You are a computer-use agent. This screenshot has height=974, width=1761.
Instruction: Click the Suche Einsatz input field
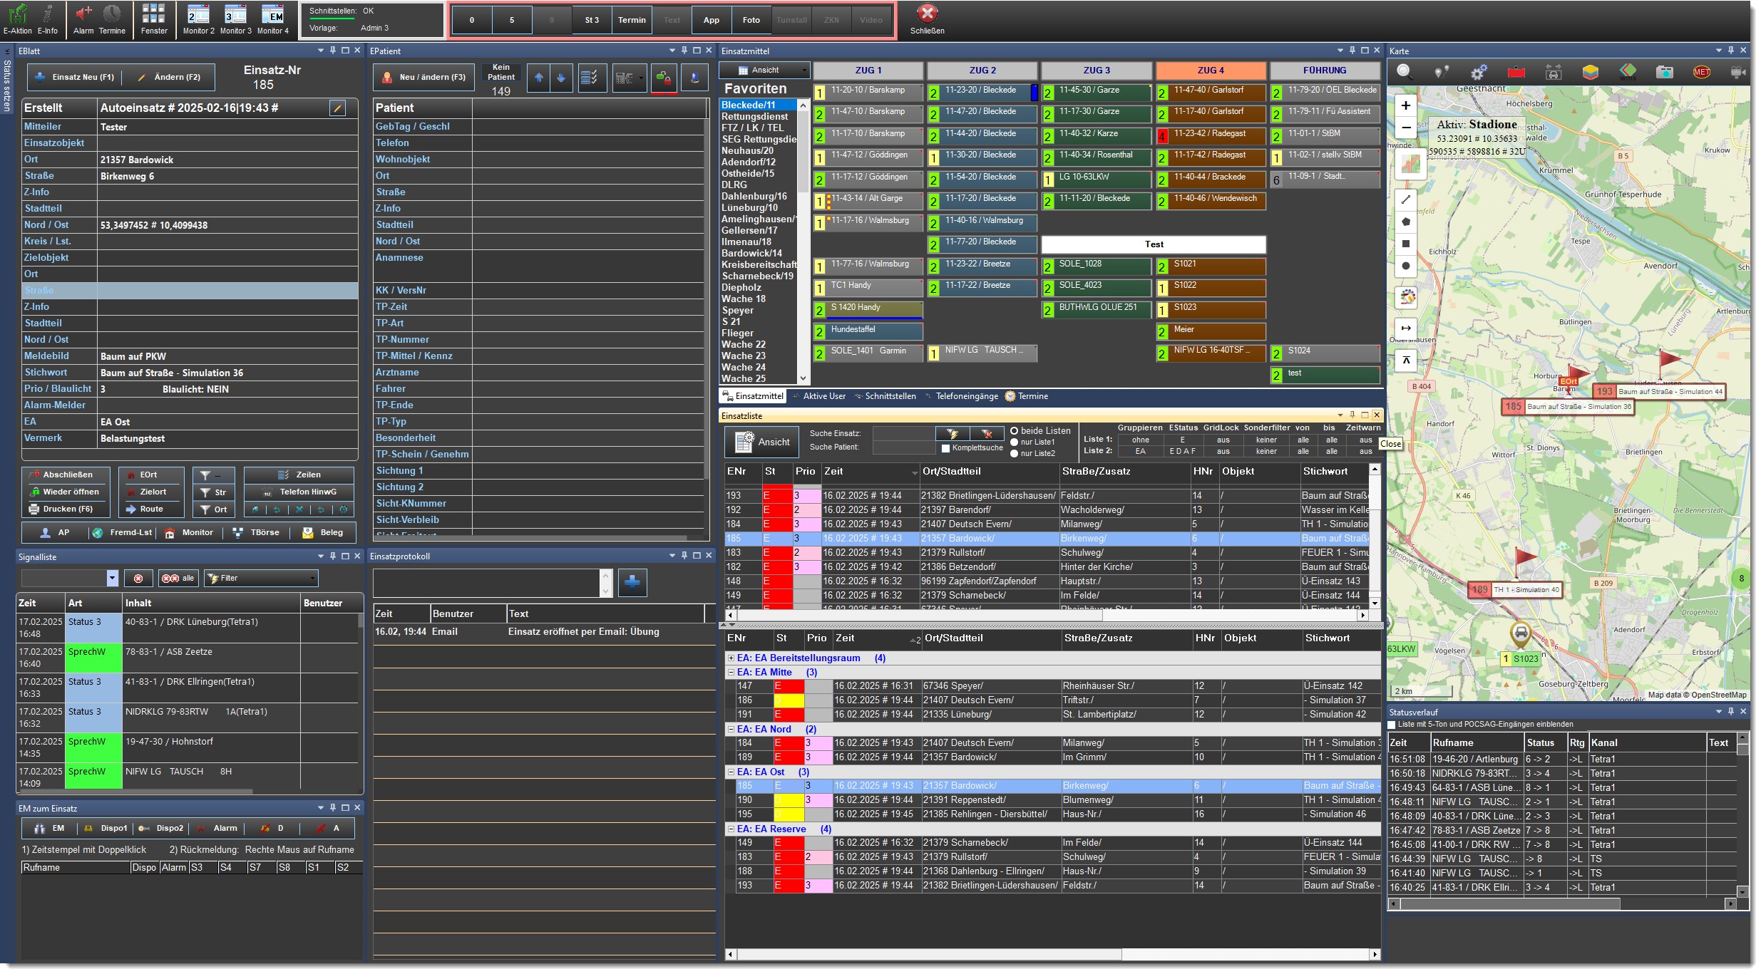tap(903, 433)
